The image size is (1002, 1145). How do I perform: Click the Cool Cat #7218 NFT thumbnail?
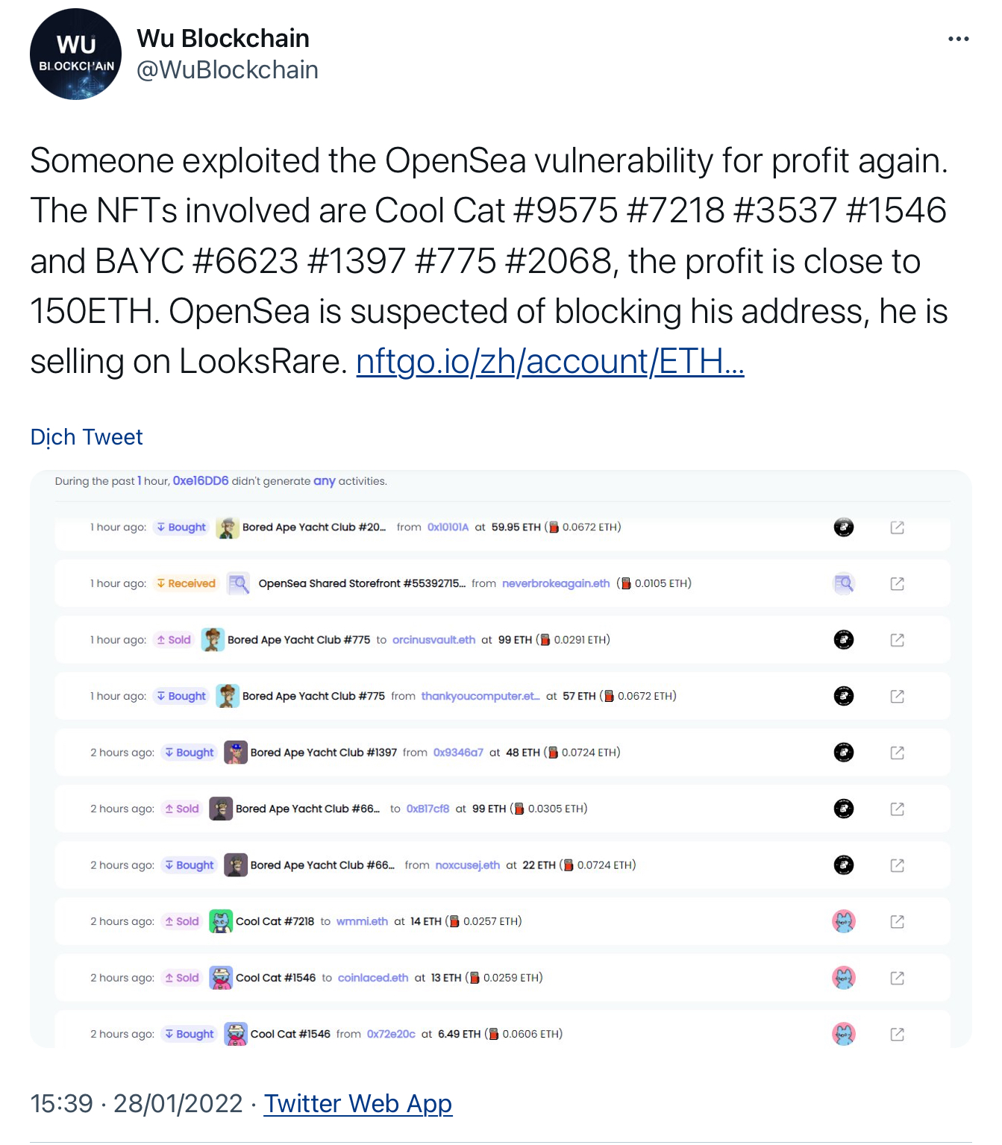pos(221,922)
